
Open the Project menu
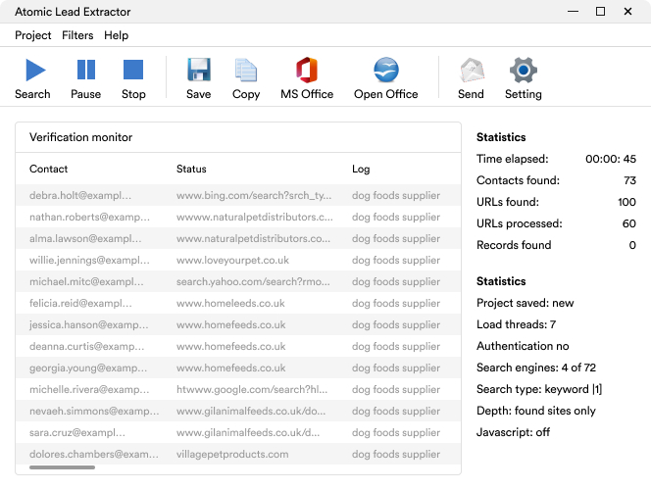point(33,35)
